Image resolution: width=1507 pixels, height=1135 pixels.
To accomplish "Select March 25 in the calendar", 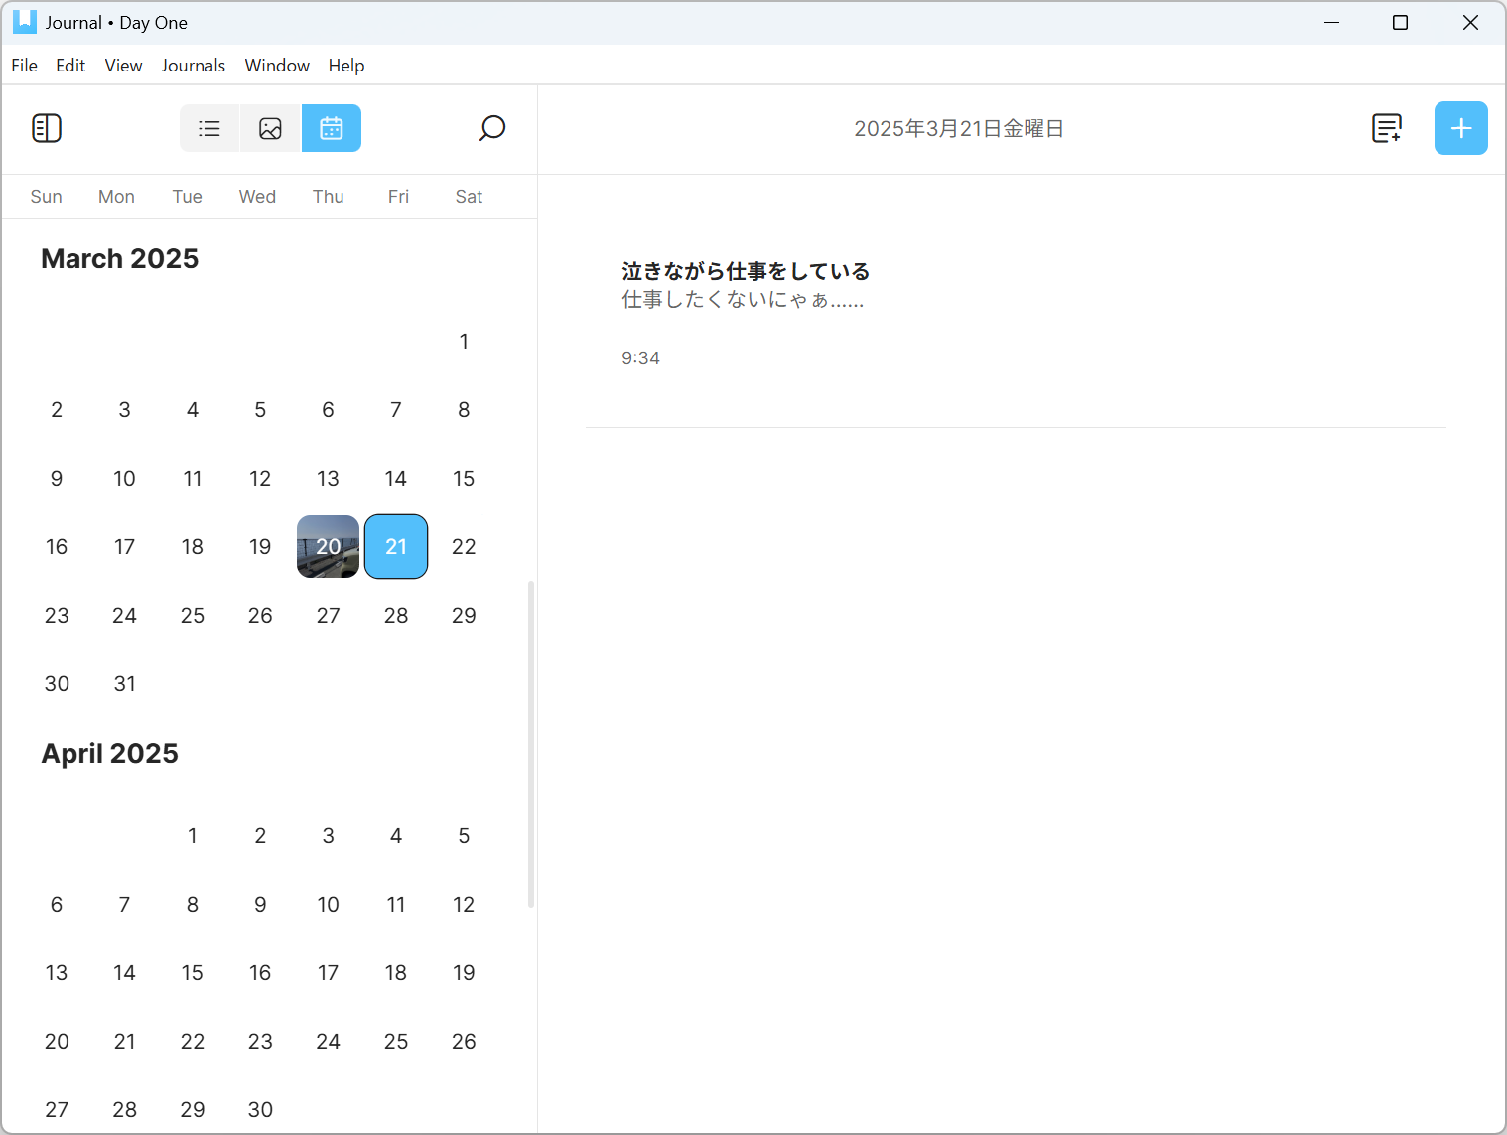I will pyautogui.click(x=193, y=615).
